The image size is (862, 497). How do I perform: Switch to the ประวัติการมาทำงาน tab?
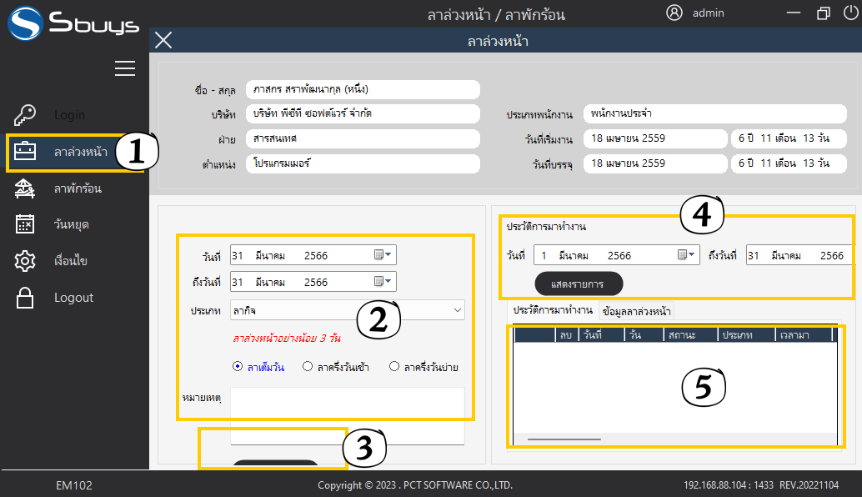coord(552,311)
